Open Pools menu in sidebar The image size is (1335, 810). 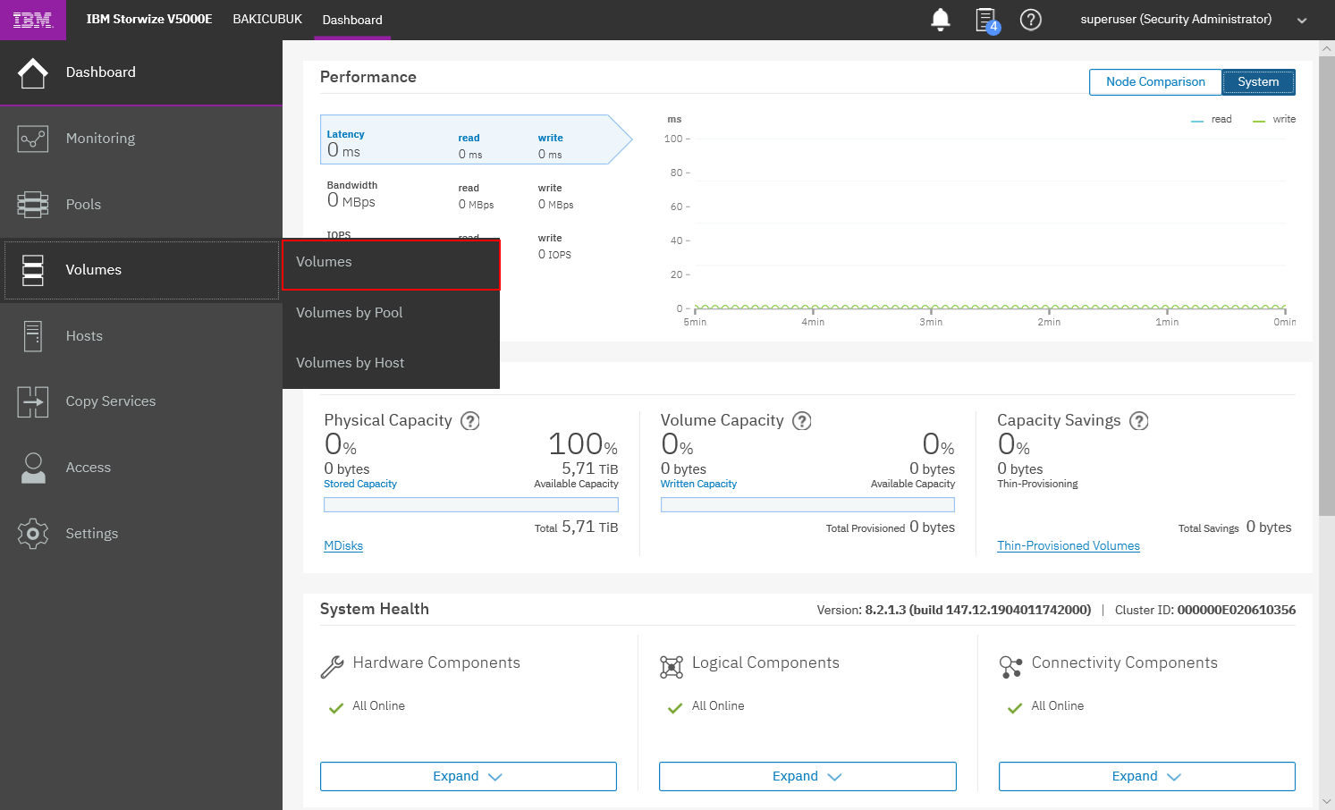(141, 205)
